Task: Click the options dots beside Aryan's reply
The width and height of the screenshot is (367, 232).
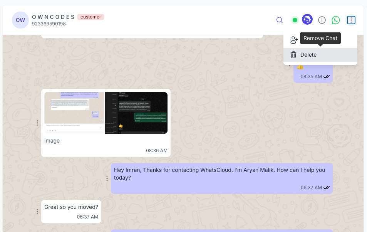Action: coord(107,178)
